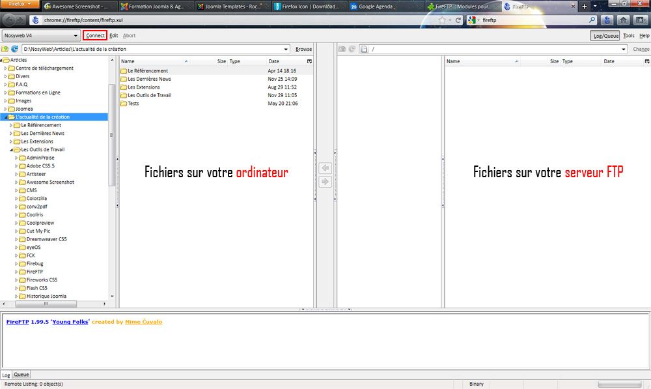Image resolution: width=651 pixels, height=389 pixels.
Task: Click local tree horizontal scrollbar
Action: click(46, 304)
